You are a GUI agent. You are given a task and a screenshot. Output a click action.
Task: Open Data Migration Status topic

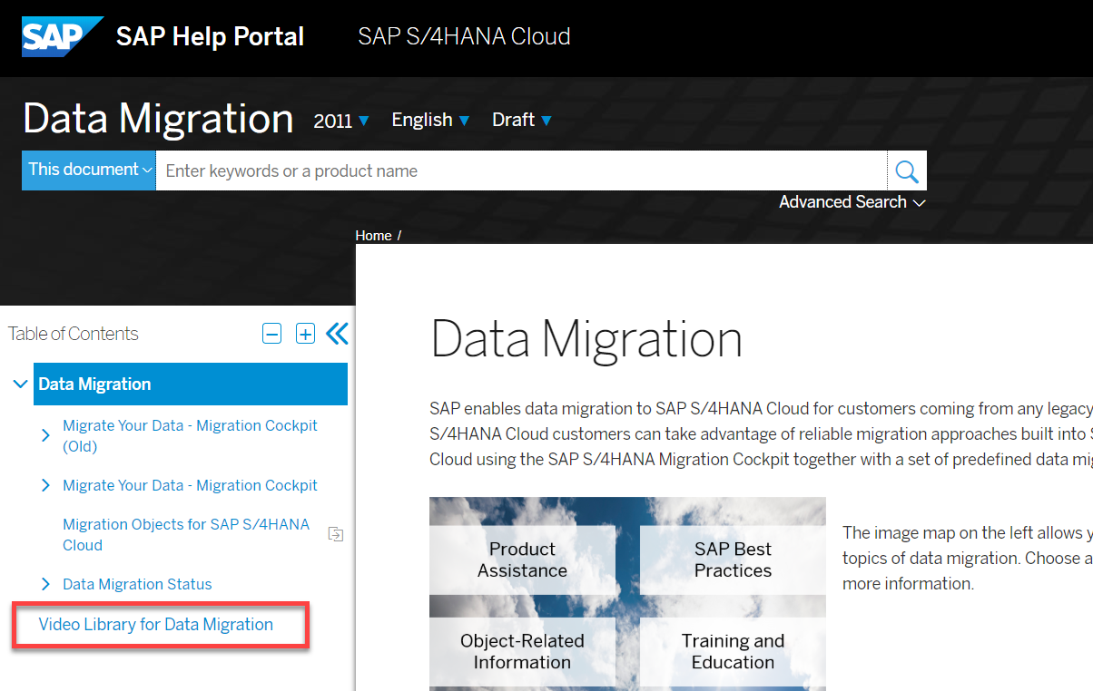[137, 585]
